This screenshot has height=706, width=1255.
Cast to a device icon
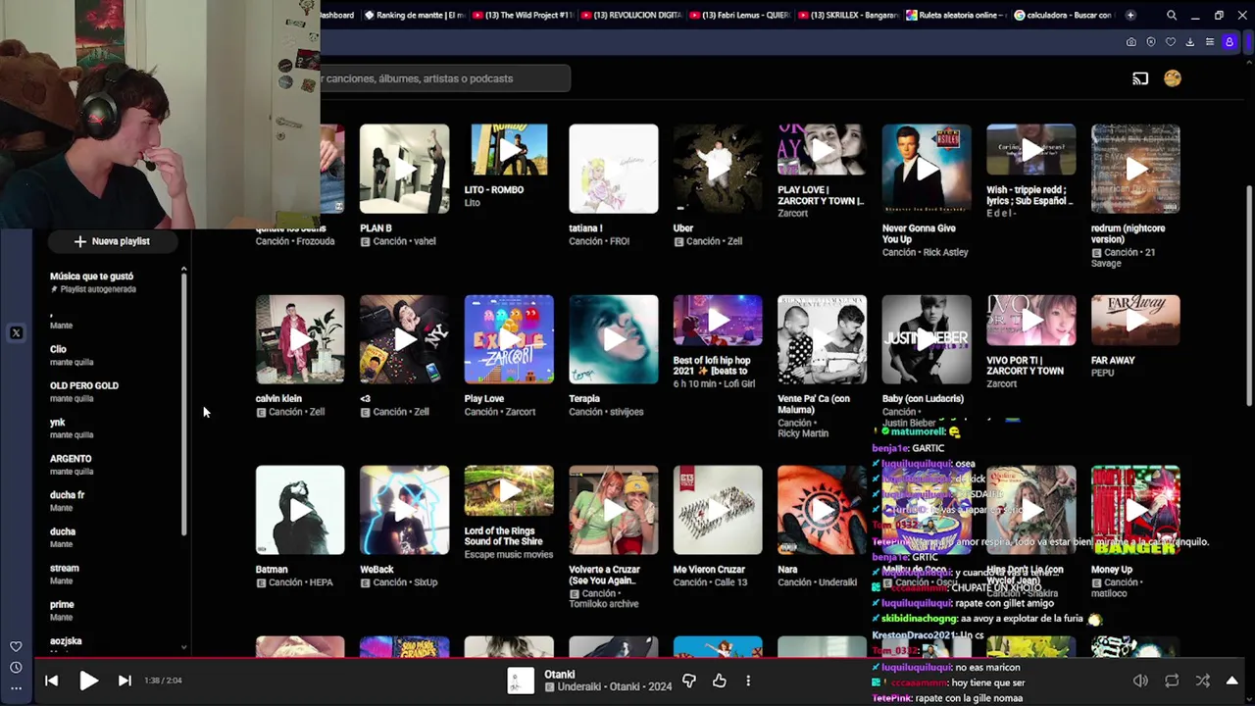1140,78
